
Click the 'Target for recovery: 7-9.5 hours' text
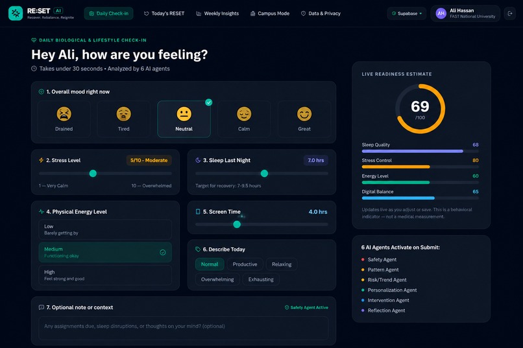pyautogui.click(x=228, y=186)
